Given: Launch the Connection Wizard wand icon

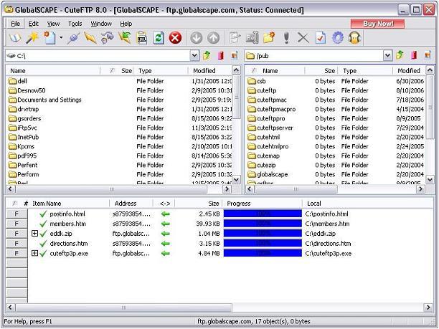Looking at the screenshot, I should (x=32, y=38).
